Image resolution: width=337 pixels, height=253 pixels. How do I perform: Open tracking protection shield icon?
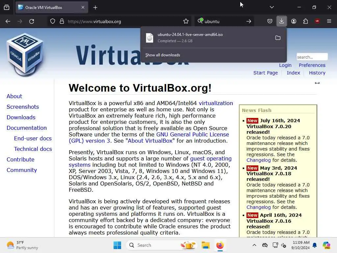(53, 21)
